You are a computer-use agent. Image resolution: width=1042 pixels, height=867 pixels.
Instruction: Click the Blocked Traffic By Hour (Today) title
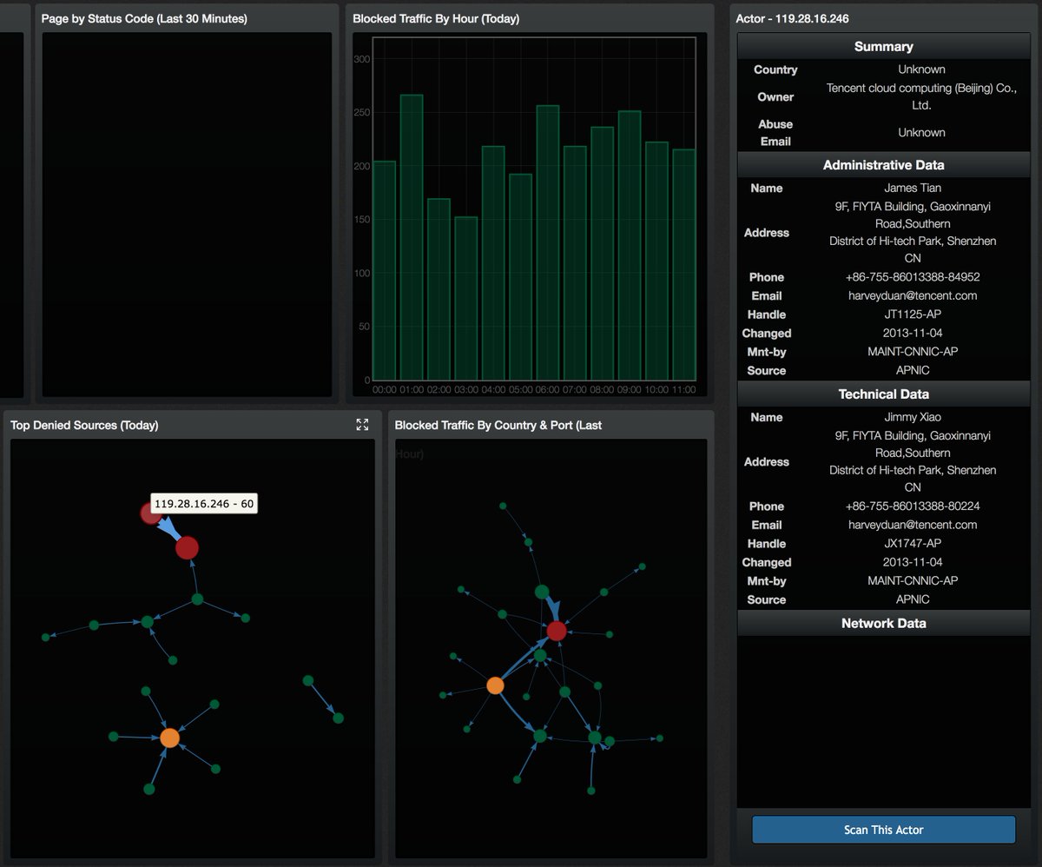click(436, 18)
